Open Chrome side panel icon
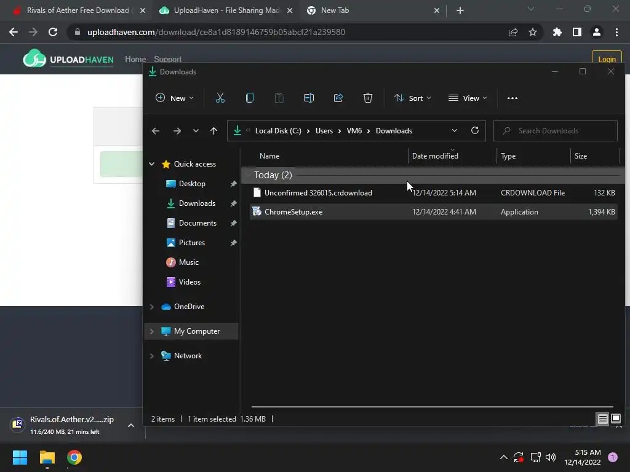This screenshot has height=472, width=630. pos(577,32)
